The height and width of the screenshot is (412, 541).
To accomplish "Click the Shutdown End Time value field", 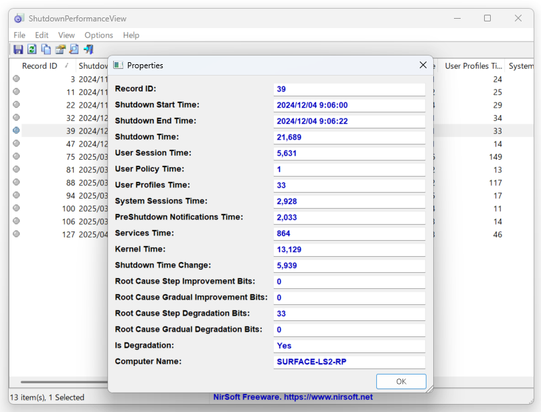I will (x=349, y=121).
